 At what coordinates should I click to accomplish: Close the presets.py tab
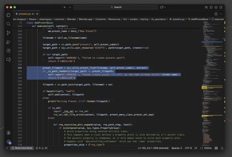click(x=37, y=14)
